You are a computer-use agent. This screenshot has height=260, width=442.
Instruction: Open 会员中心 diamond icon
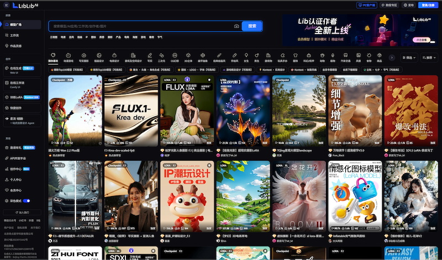[x=7, y=190]
